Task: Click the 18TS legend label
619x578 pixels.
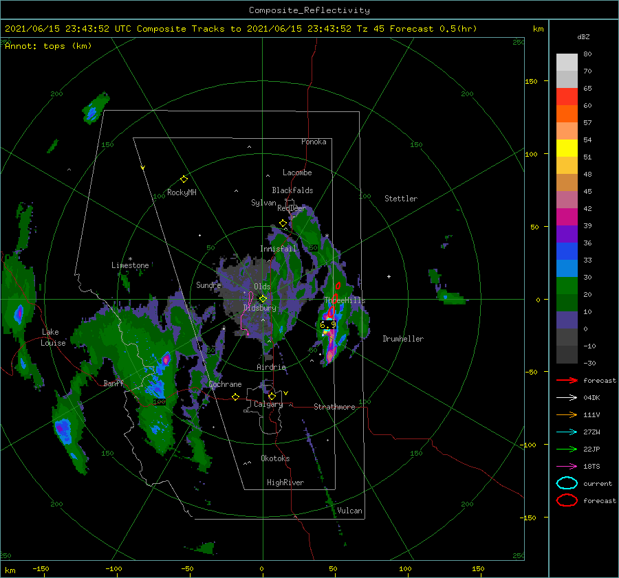Action: click(591, 467)
